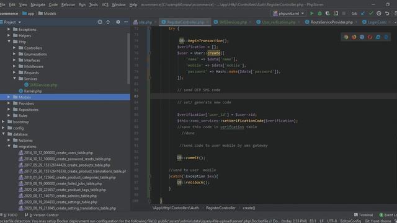The height and width of the screenshot is (223, 397).
Task: Click the Collapse All icon in Project panel
Action: (x=108, y=22)
